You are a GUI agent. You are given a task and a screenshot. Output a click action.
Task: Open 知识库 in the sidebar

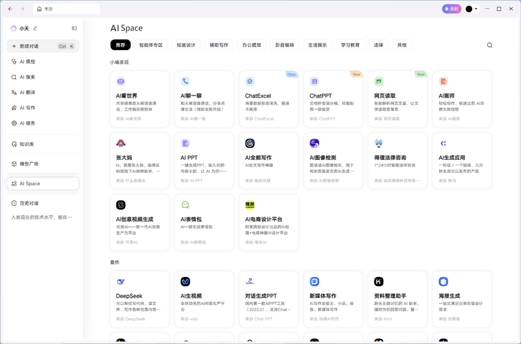pos(26,144)
